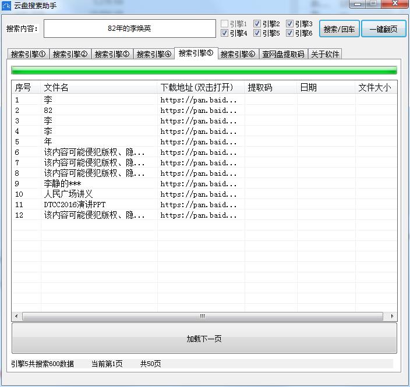Minimize the 云盘搜索助手 window
Screen dimensions: 410x387
[357, 4]
